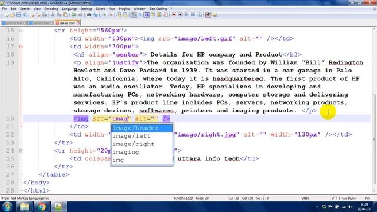The height and width of the screenshot is (212, 377).
Task: Choose imaging from autocomplete list
Action: (x=142, y=152)
